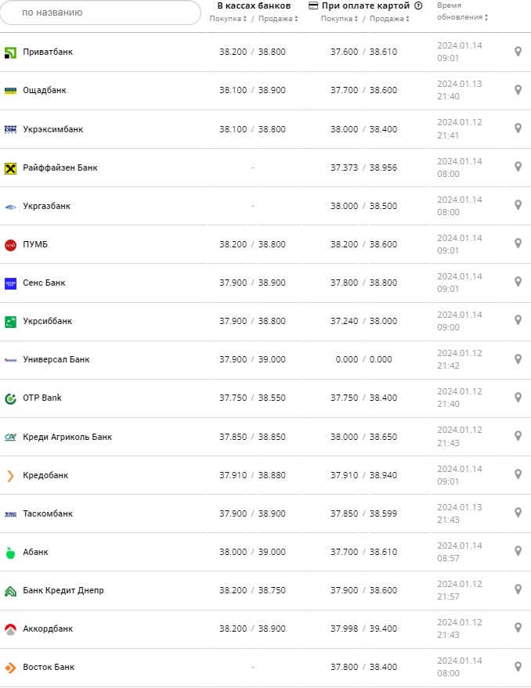The image size is (531, 688).
Task: Click the Приватбанк location pin icon
Action: click(x=518, y=52)
